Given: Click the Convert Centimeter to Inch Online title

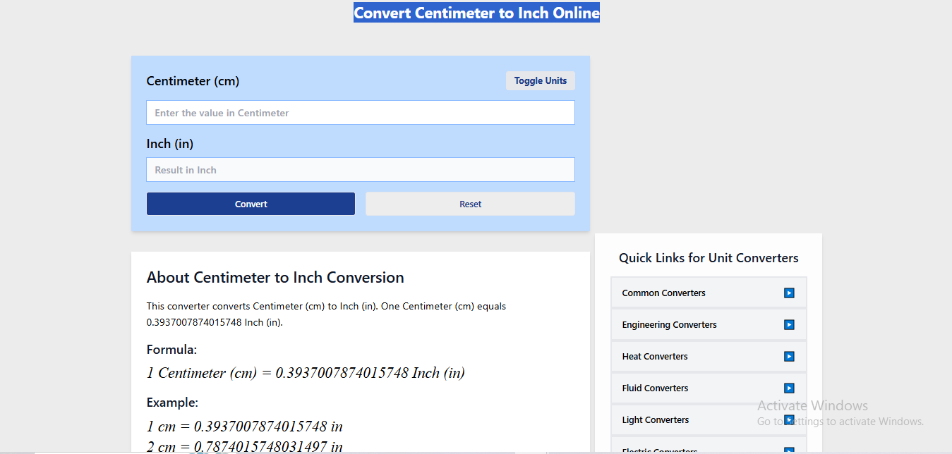Looking at the screenshot, I should pyautogui.click(x=476, y=12).
